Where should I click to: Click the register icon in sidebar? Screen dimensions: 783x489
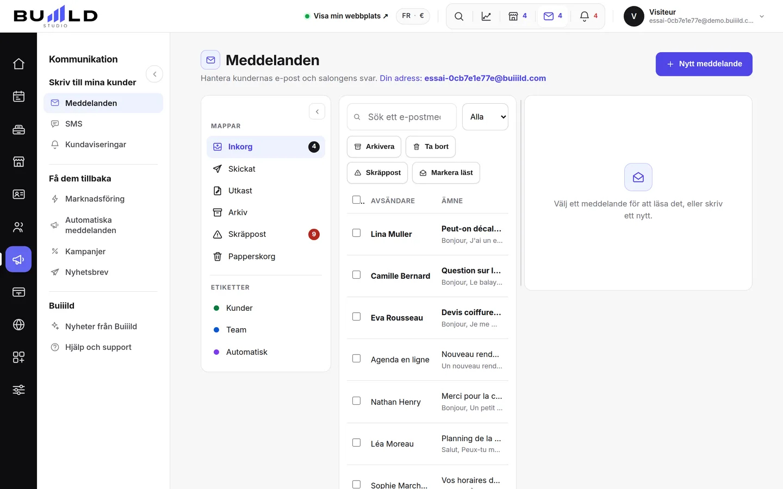pos(18,129)
